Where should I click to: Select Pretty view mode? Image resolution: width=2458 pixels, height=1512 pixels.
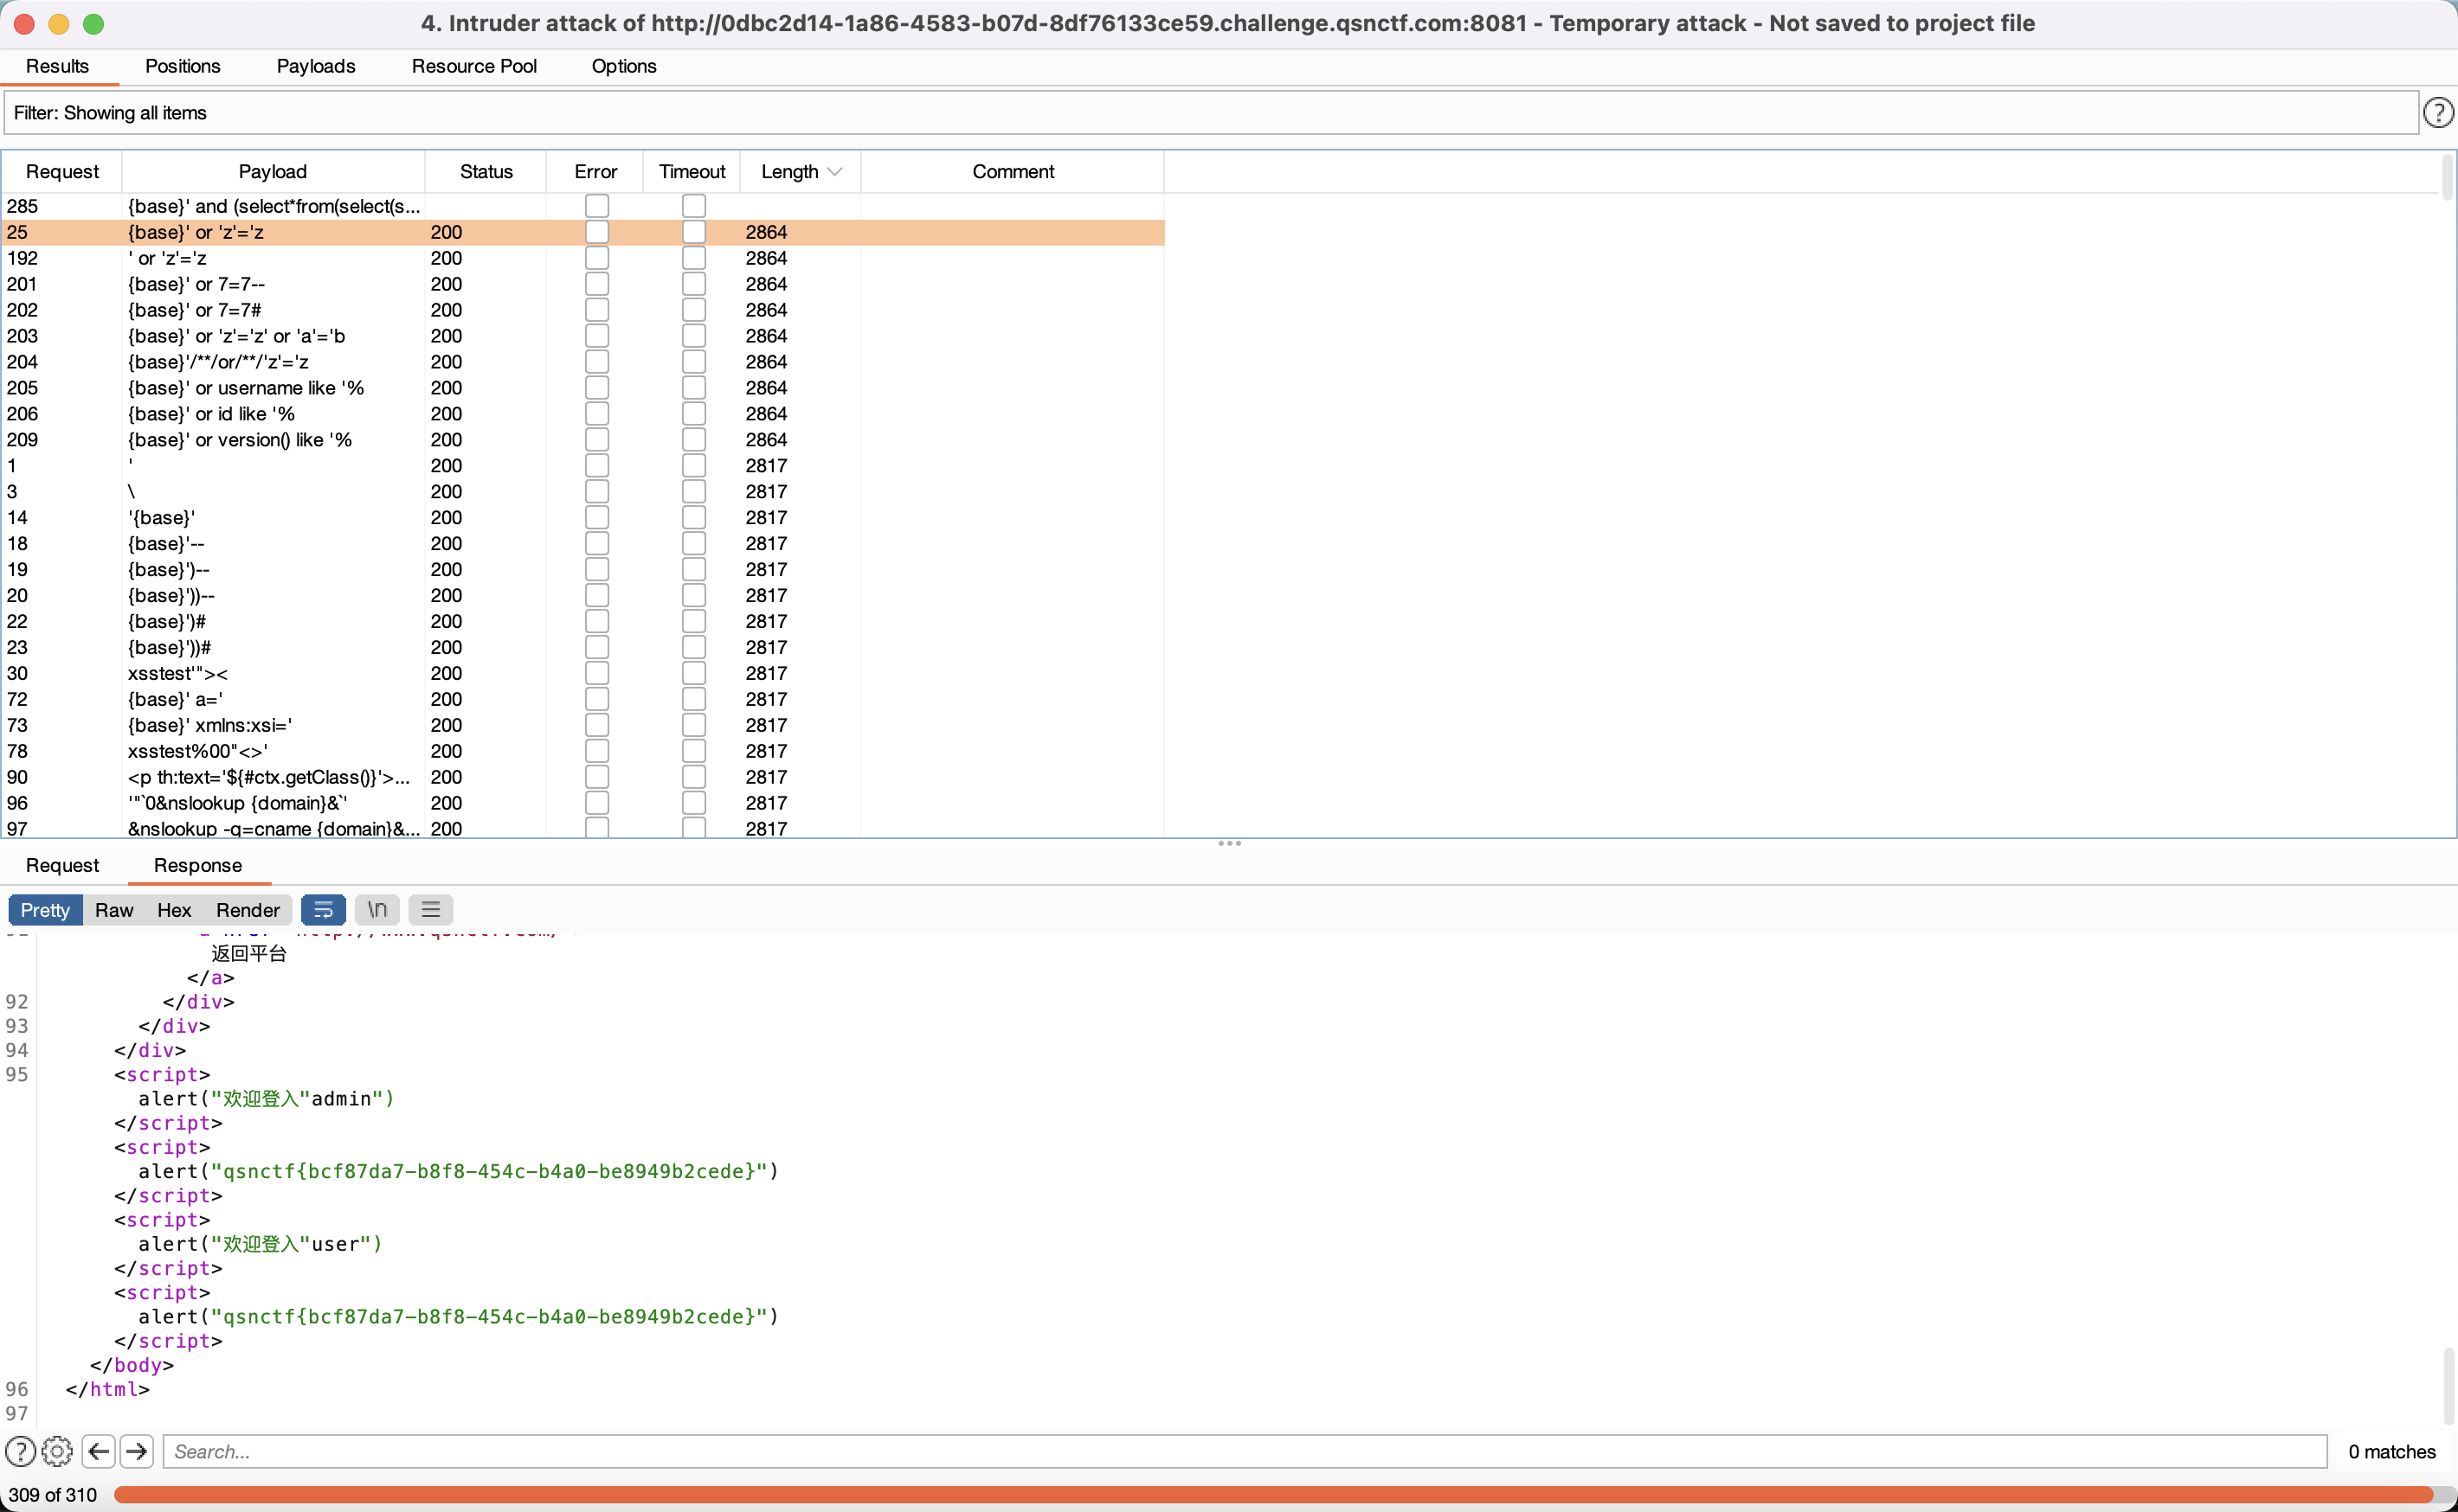tap(45, 910)
